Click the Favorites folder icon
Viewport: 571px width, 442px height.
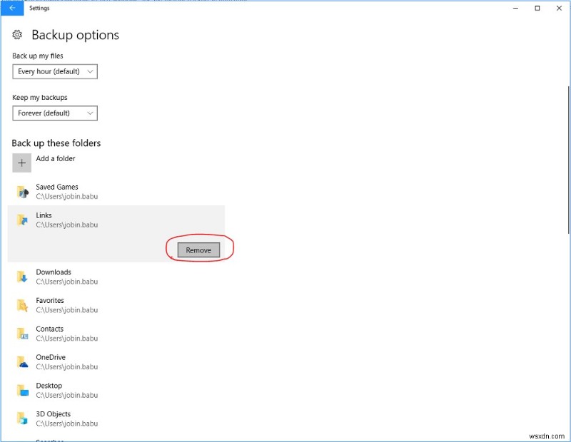[x=22, y=304]
